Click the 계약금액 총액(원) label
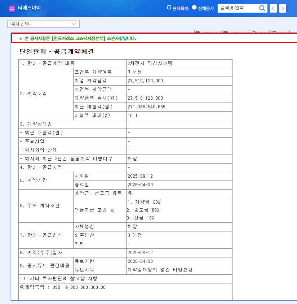This screenshot has height=304, width=297. click(x=96, y=98)
